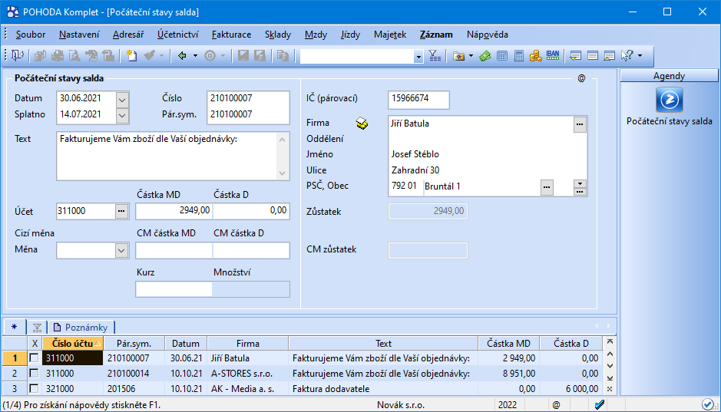Expand the Měna currency dropdown
721x412 pixels.
click(x=121, y=250)
